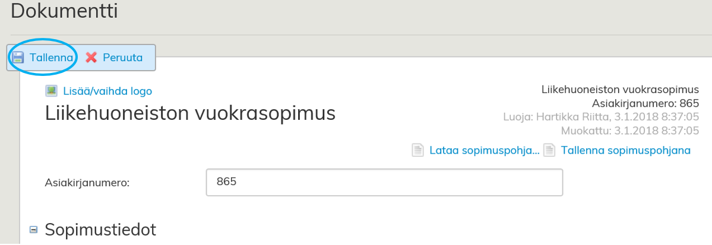Image resolution: width=712 pixels, height=245 pixels.
Task: Click the small right-aligned Liikehuoneiston vuokrasopimus text
Action: pos(620,90)
